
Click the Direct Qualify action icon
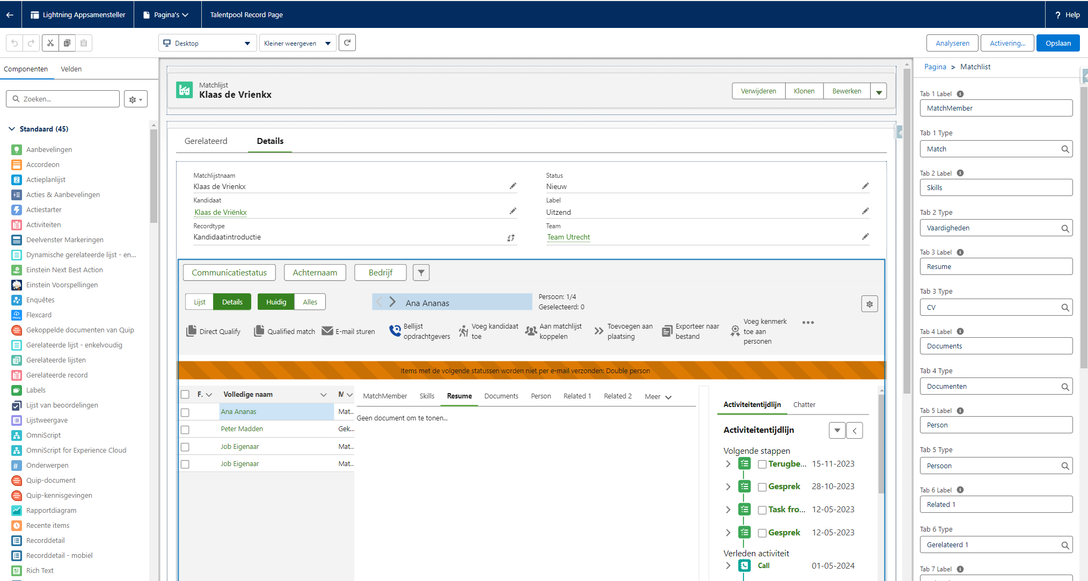(x=191, y=331)
